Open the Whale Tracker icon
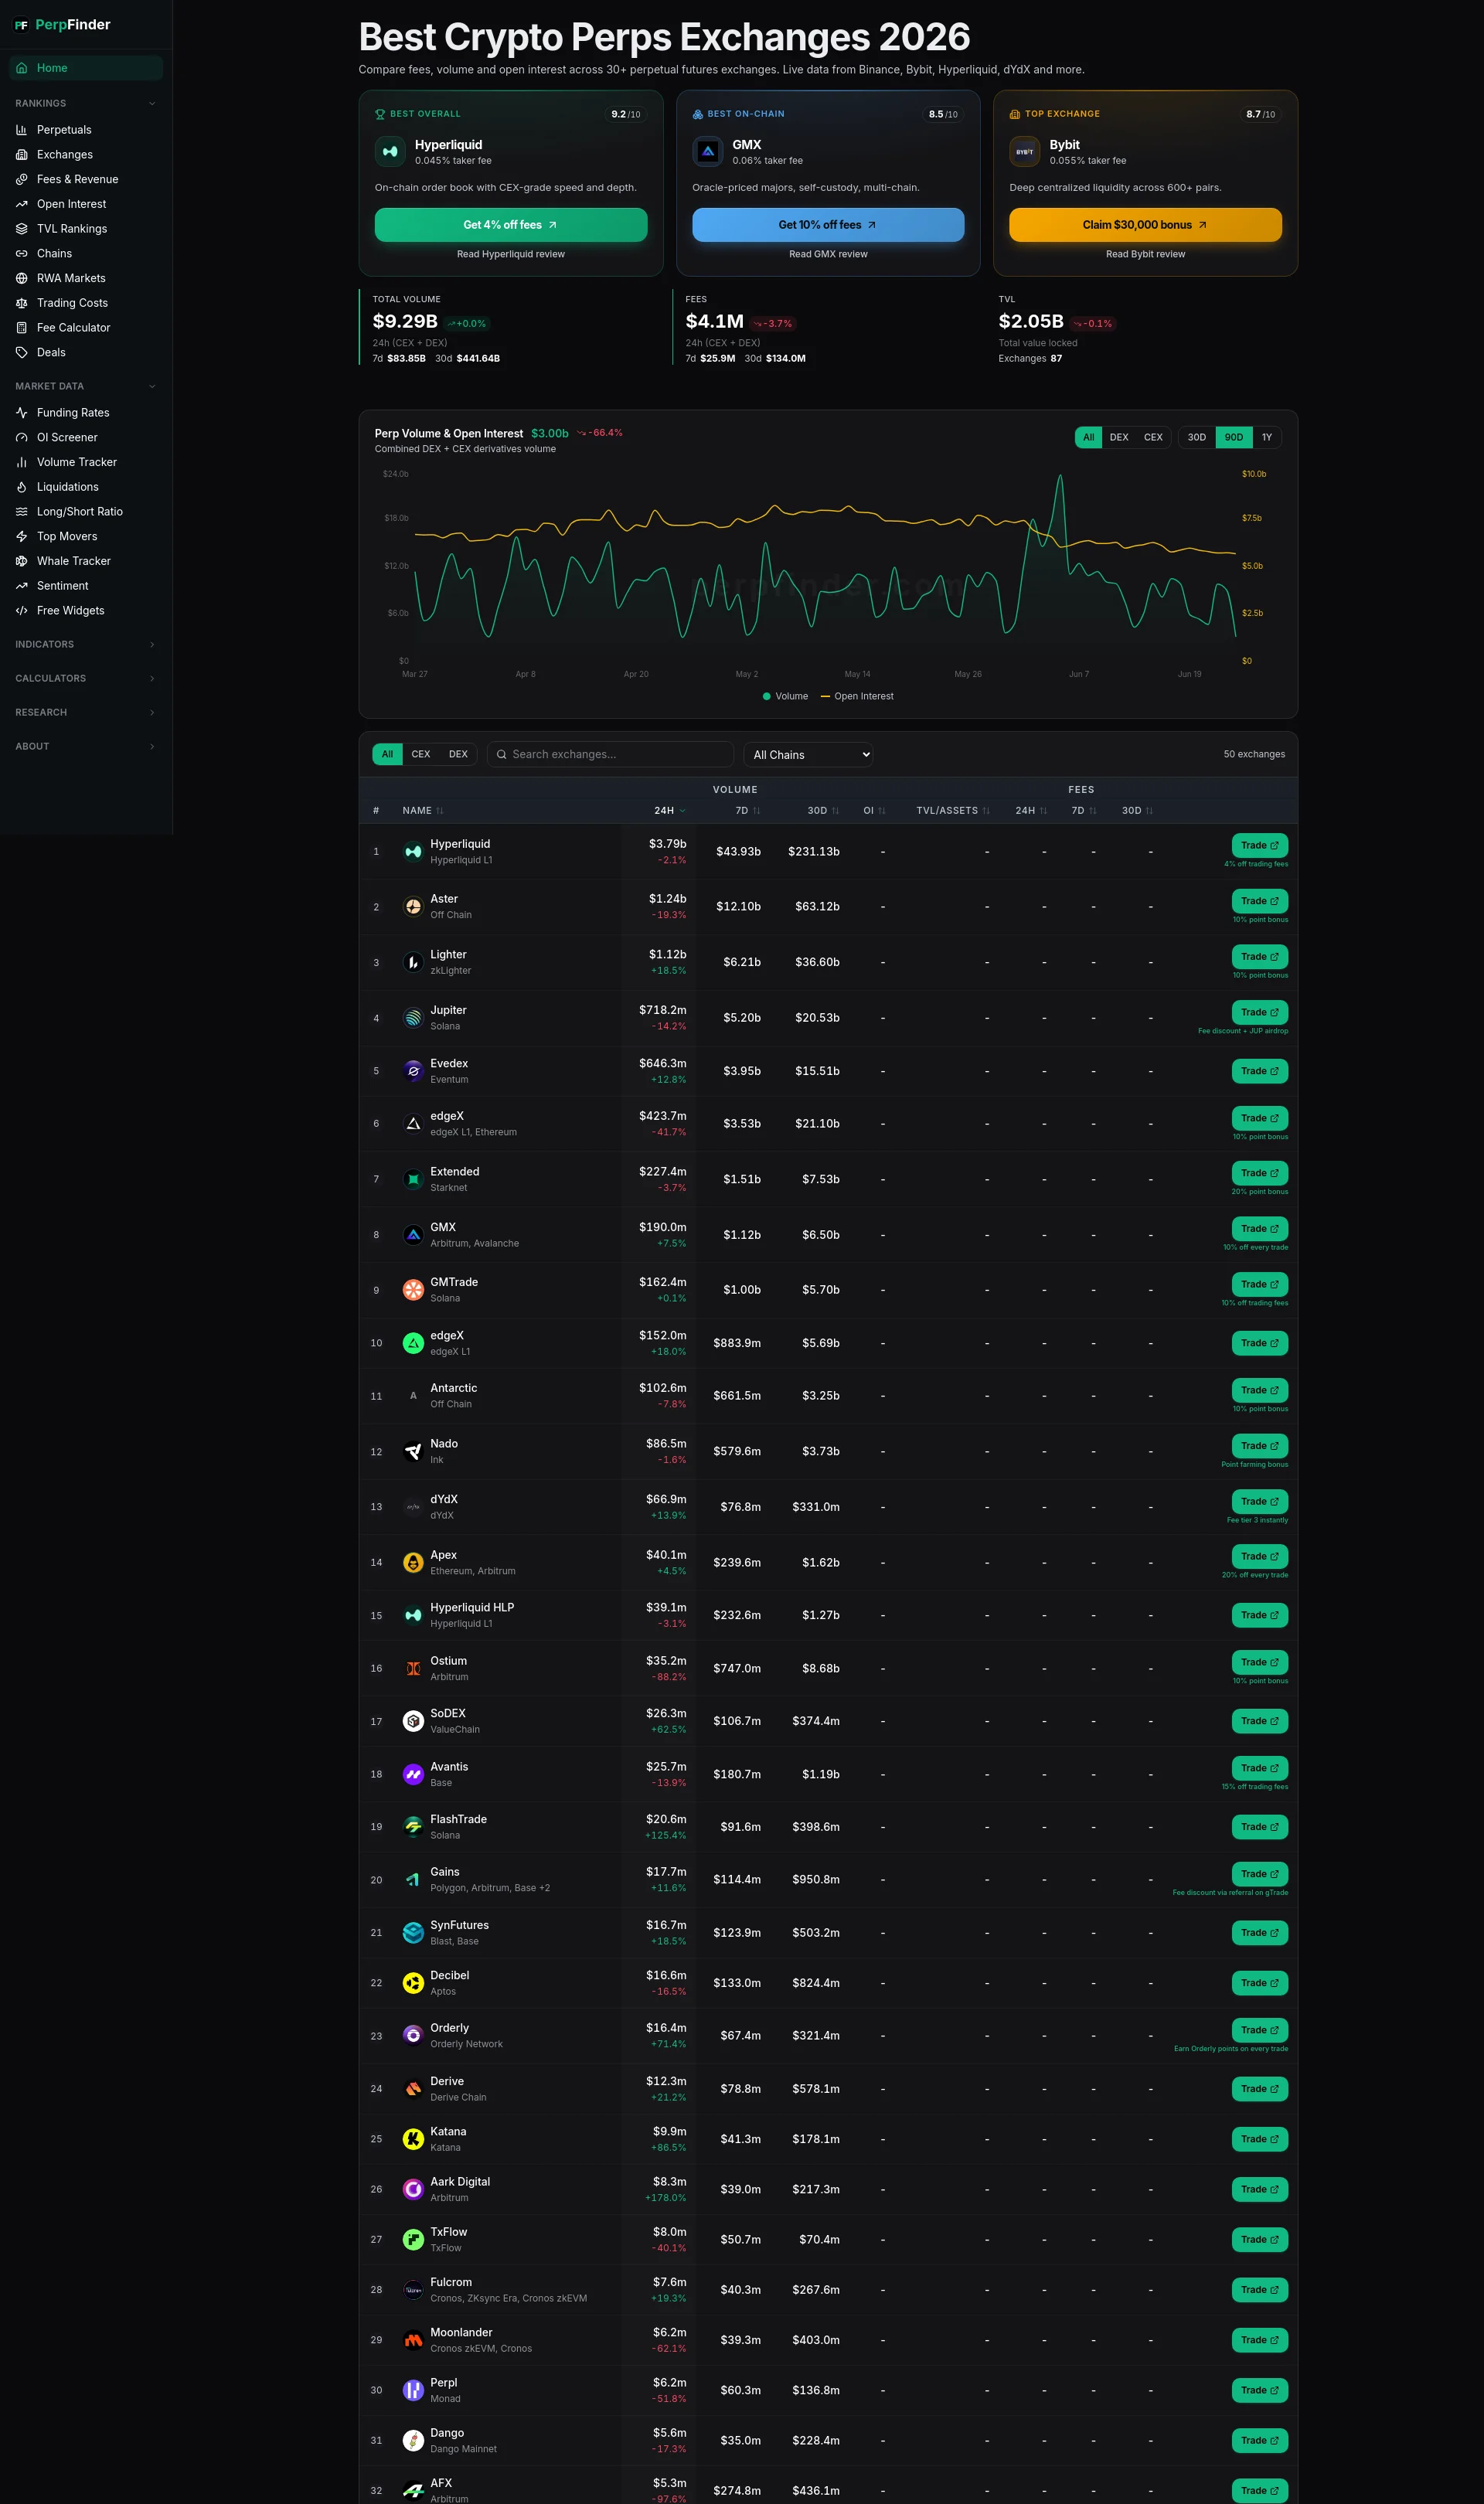The width and height of the screenshot is (1484, 2504). click(x=22, y=561)
